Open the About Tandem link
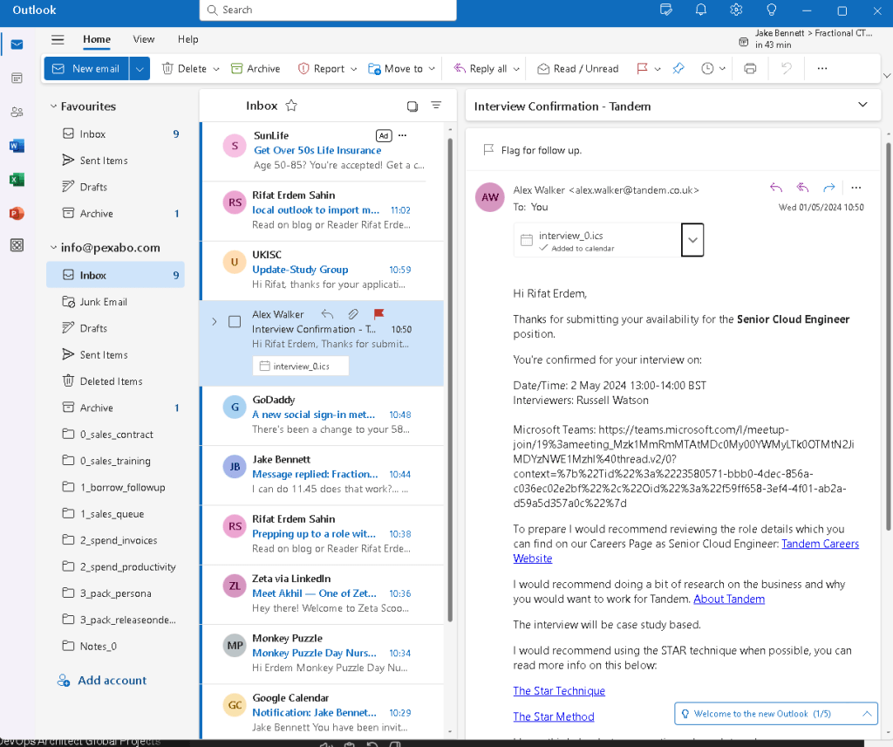The width and height of the screenshot is (893, 747). coord(729,599)
